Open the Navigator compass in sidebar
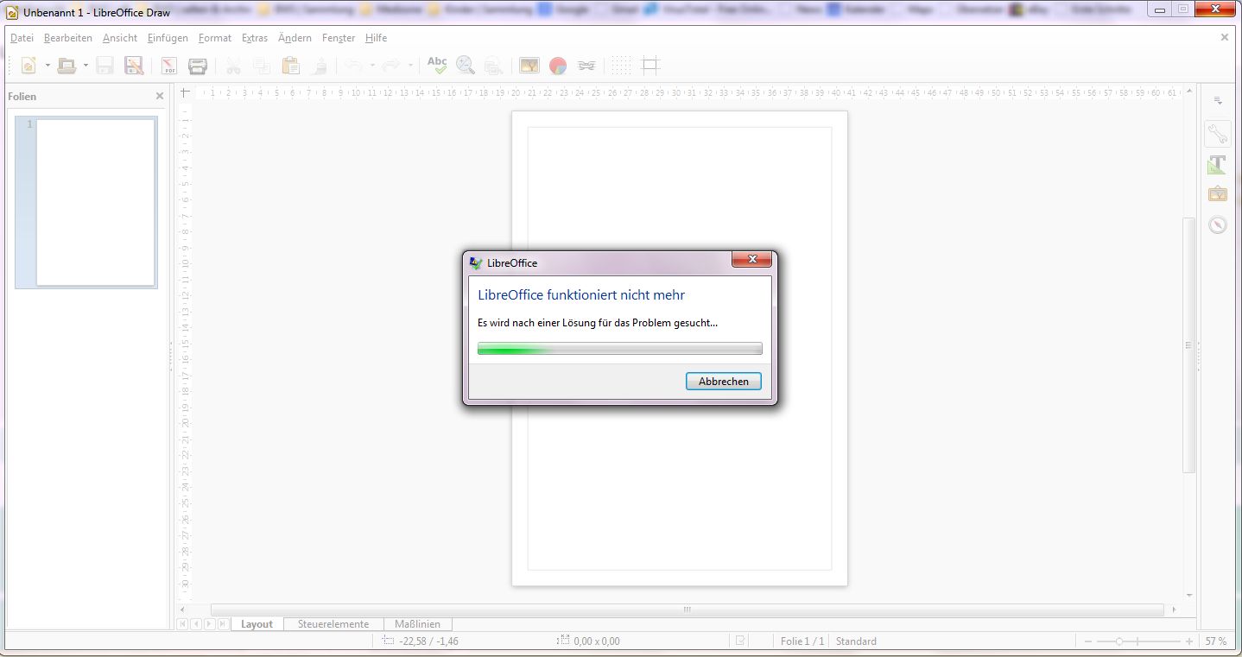 click(1217, 224)
